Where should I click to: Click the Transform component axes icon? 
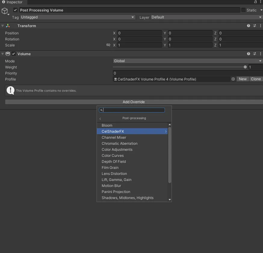(x=8, y=26)
